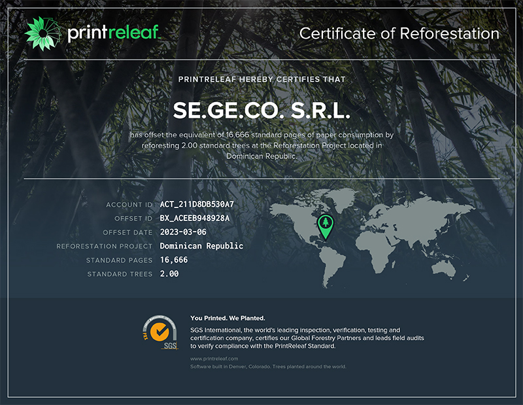Click the OFFSET ID label
523x405 pixels.
pos(133,219)
